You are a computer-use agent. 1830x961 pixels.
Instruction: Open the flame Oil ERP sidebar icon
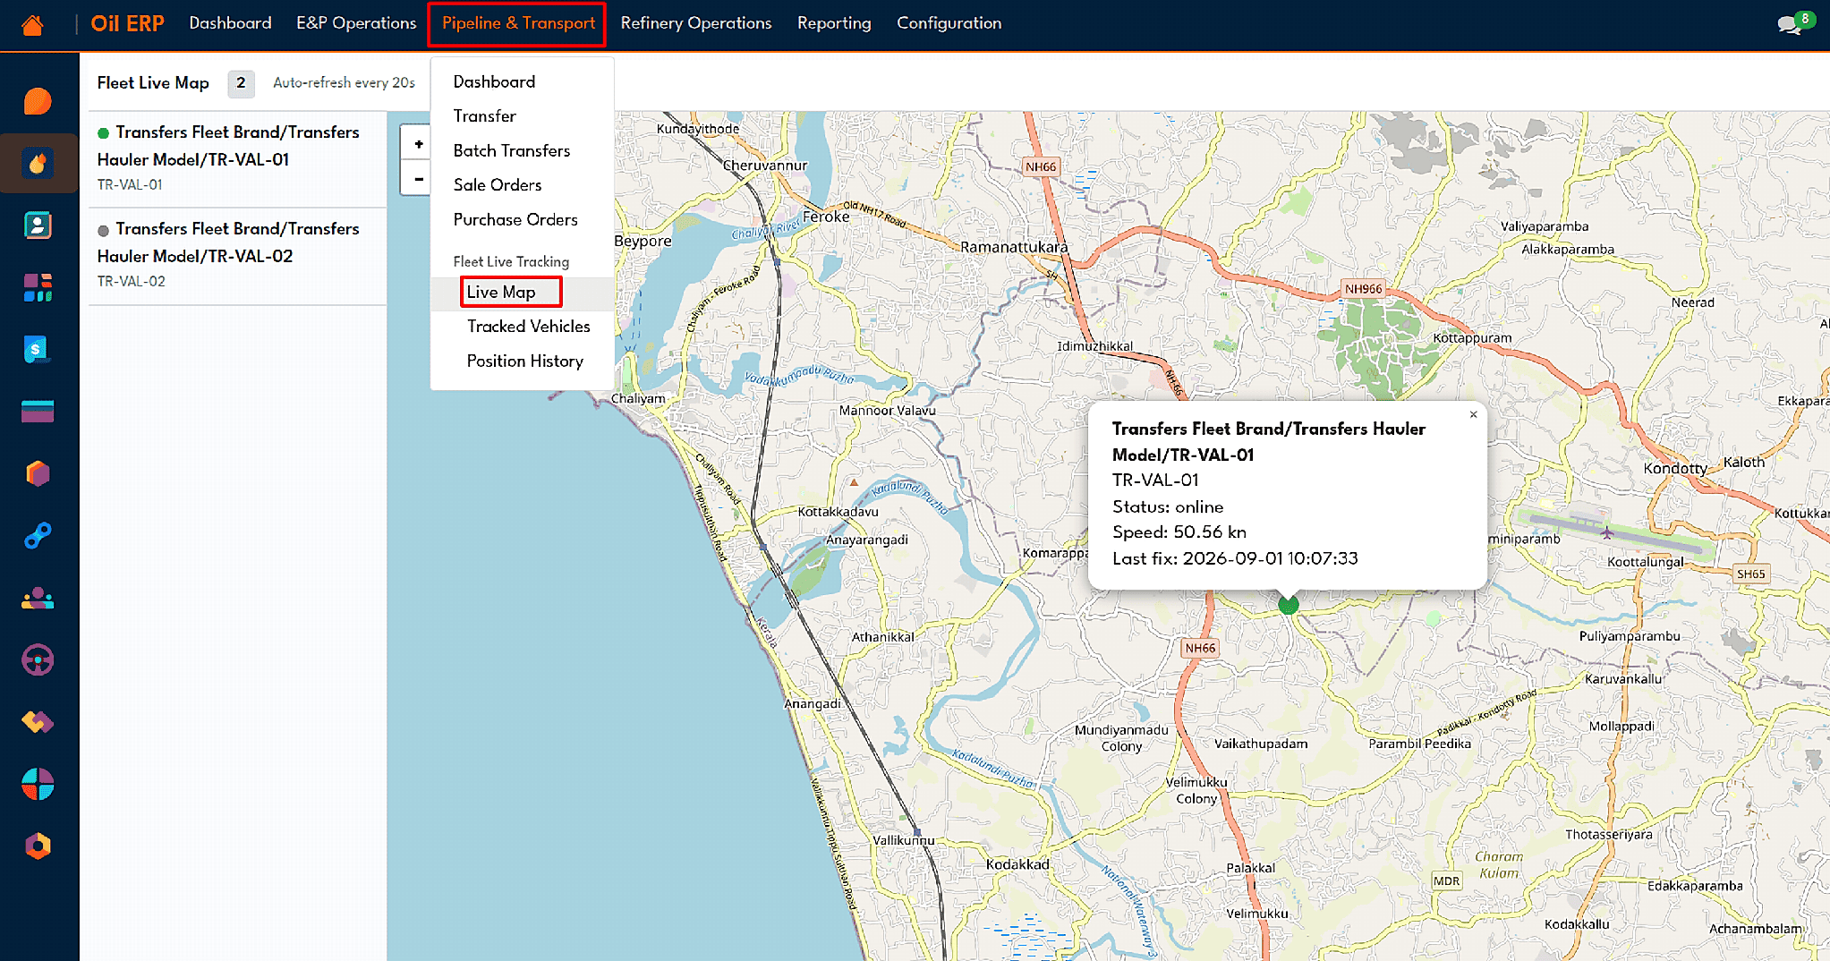[x=38, y=163]
